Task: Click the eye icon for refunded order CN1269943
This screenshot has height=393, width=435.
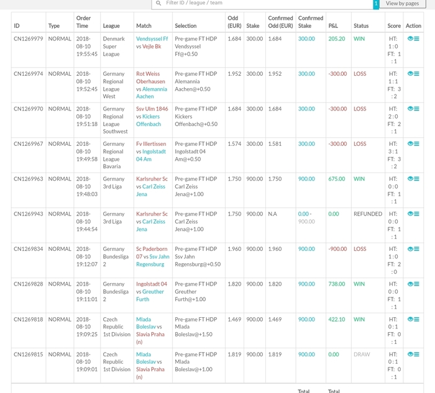Action: (410, 214)
